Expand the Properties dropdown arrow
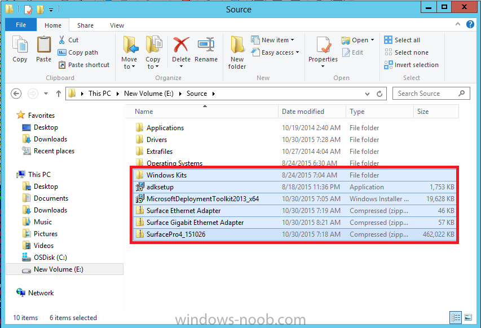 coord(323,66)
